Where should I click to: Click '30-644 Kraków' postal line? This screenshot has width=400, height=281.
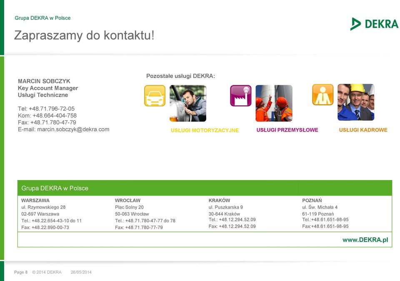pyautogui.click(x=224, y=214)
